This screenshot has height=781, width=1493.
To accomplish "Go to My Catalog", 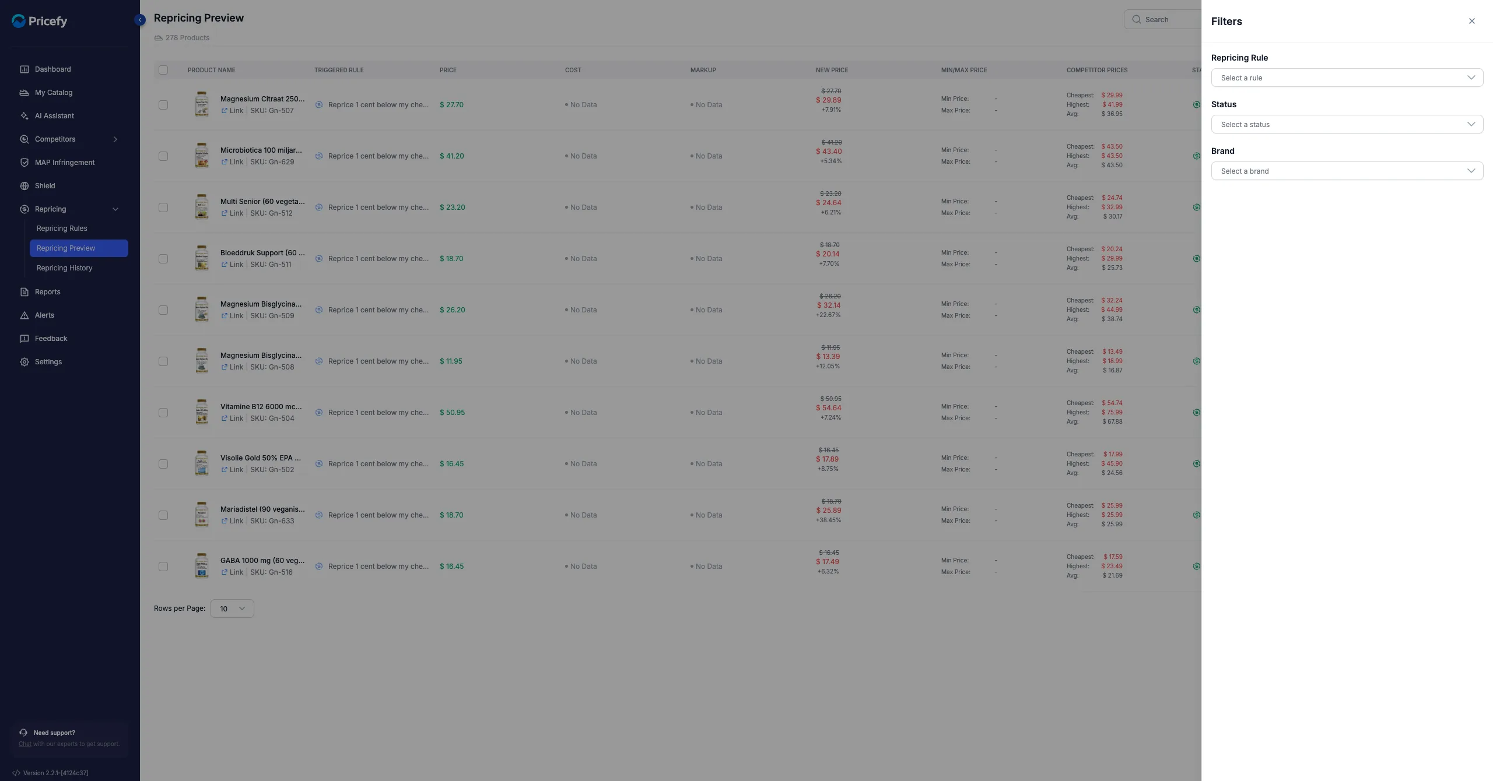I will click(54, 93).
